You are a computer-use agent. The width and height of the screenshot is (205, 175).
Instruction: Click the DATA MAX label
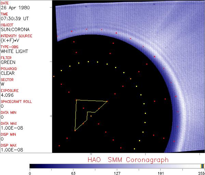(x=9, y=123)
